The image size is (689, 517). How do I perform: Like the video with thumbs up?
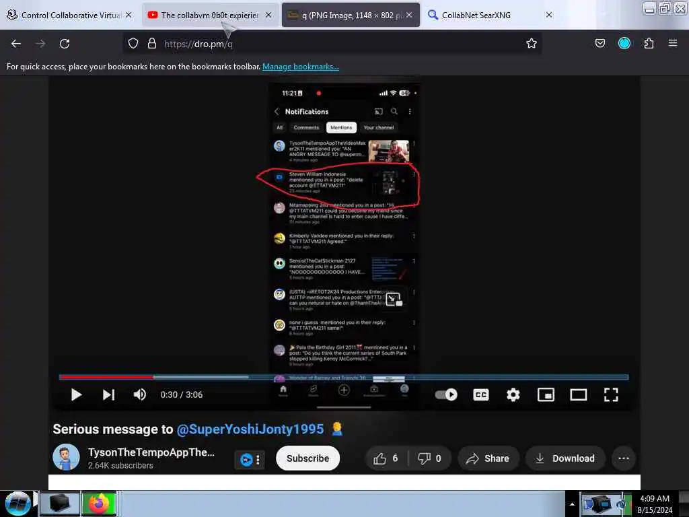tap(386, 458)
